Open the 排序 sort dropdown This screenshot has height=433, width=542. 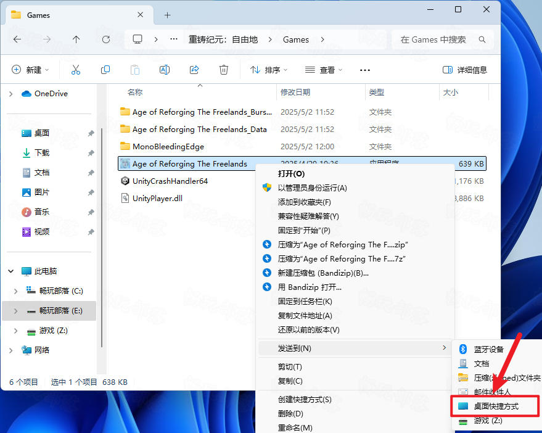pyautogui.click(x=269, y=70)
